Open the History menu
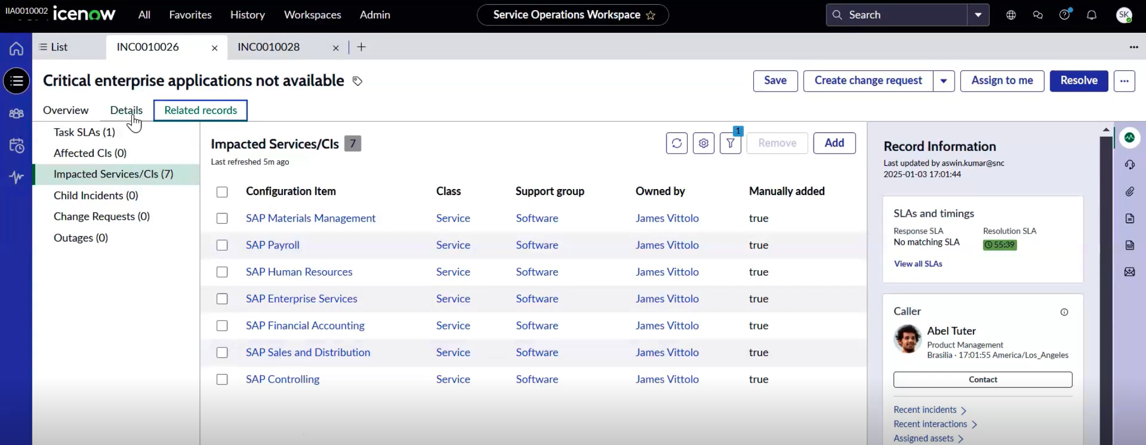 click(248, 15)
